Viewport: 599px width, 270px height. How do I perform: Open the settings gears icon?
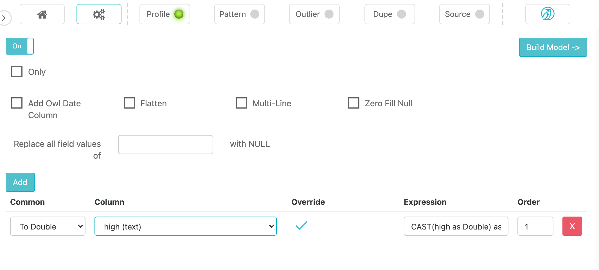click(99, 14)
